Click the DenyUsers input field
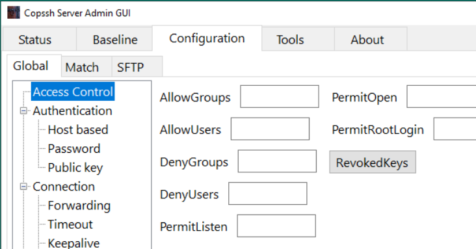This screenshot has height=249, width=476. click(x=268, y=194)
